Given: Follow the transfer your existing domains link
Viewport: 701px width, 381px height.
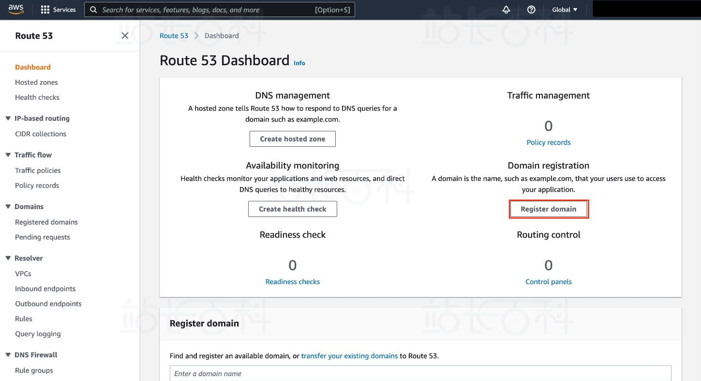Looking at the screenshot, I should pyautogui.click(x=349, y=356).
